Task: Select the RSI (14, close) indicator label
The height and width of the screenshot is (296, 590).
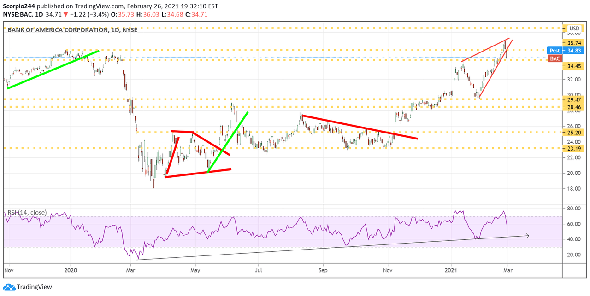Action: tap(26, 213)
